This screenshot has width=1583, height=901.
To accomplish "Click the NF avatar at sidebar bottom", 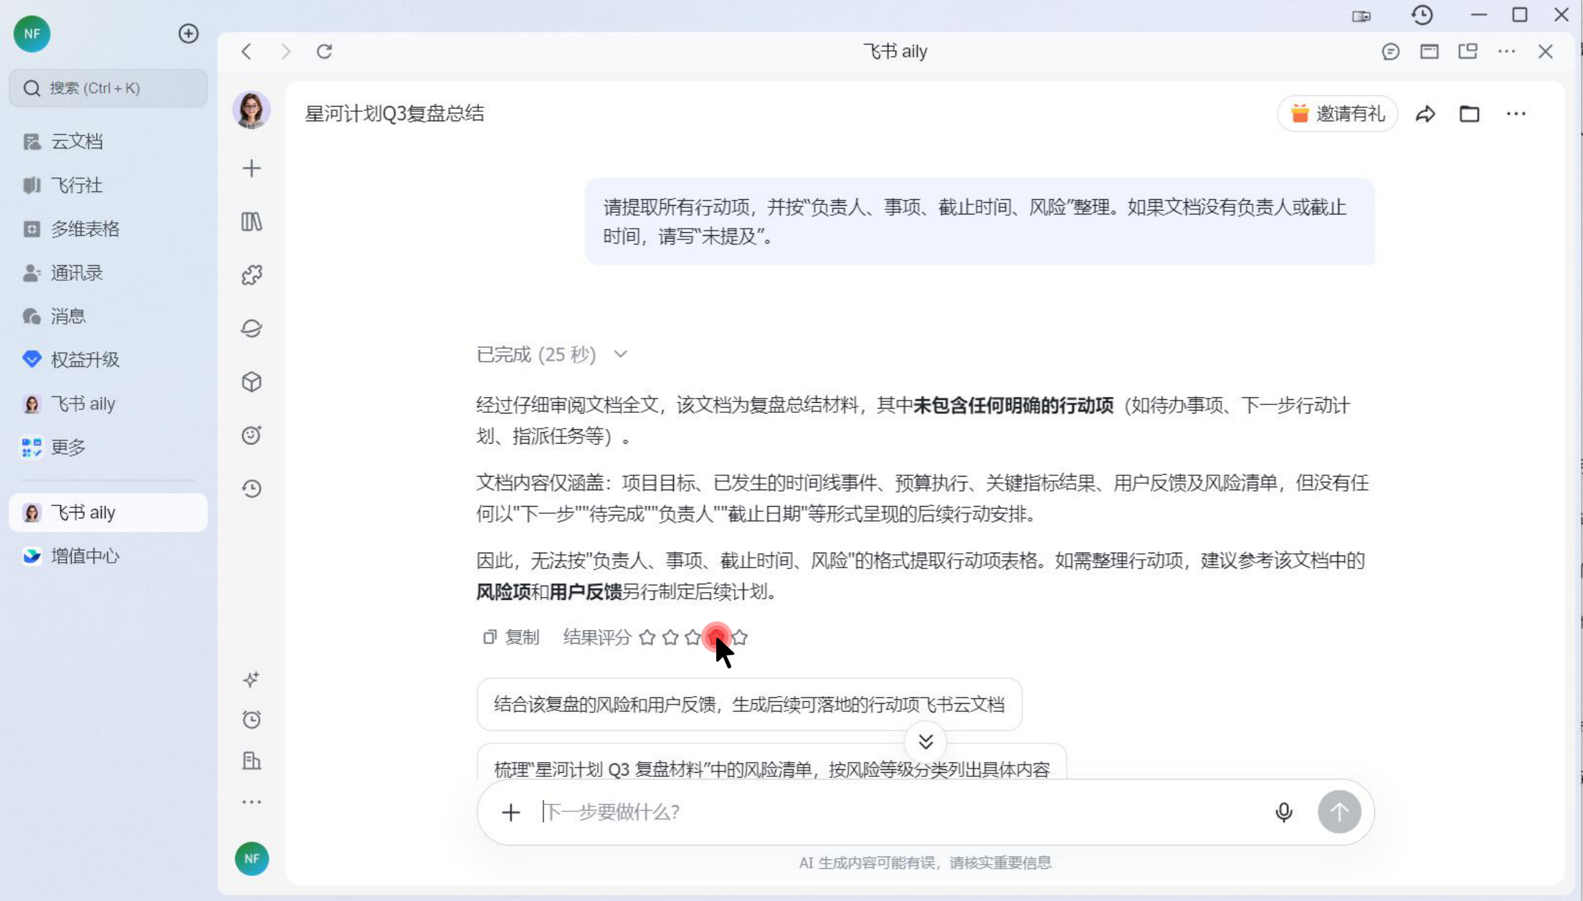I will tap(252, 859).
